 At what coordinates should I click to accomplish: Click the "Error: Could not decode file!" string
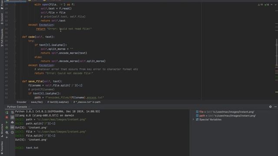tap(69, 73)
